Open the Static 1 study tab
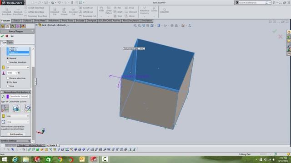Viewport: 291px width, 163px height. [x=52, y=145]
